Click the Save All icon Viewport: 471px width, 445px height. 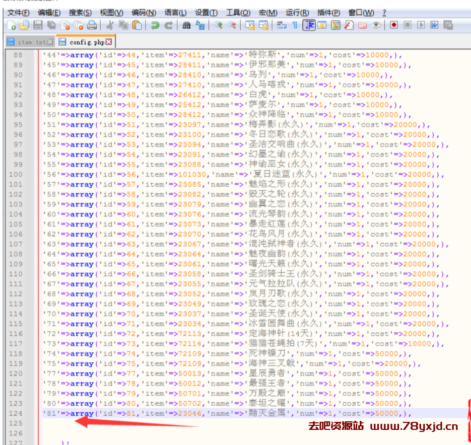pyautogui.click(x=51, y=25)
